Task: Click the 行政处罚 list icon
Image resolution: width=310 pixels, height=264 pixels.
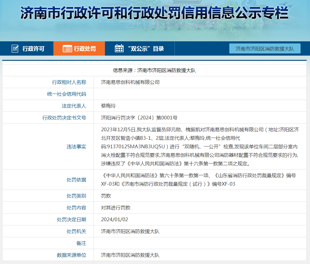Action: coord(67,49)
